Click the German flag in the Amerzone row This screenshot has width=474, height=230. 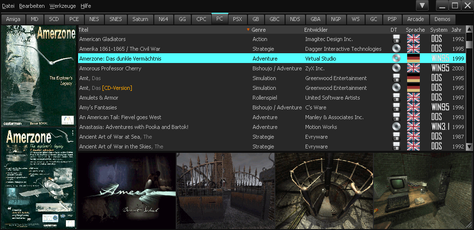pos(413,58)
